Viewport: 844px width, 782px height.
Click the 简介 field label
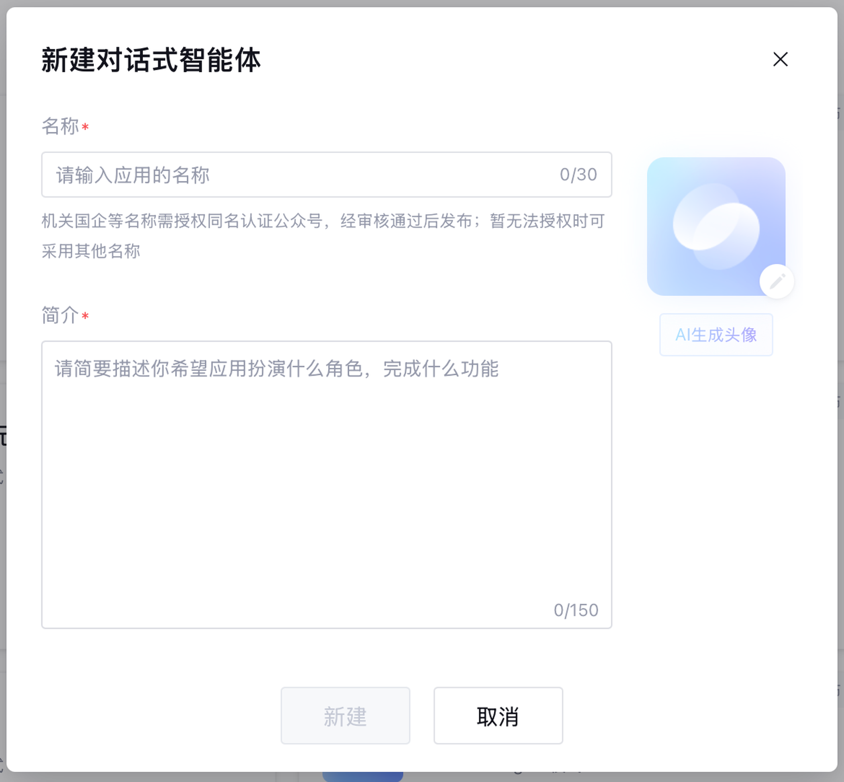[x=60, y=316]
